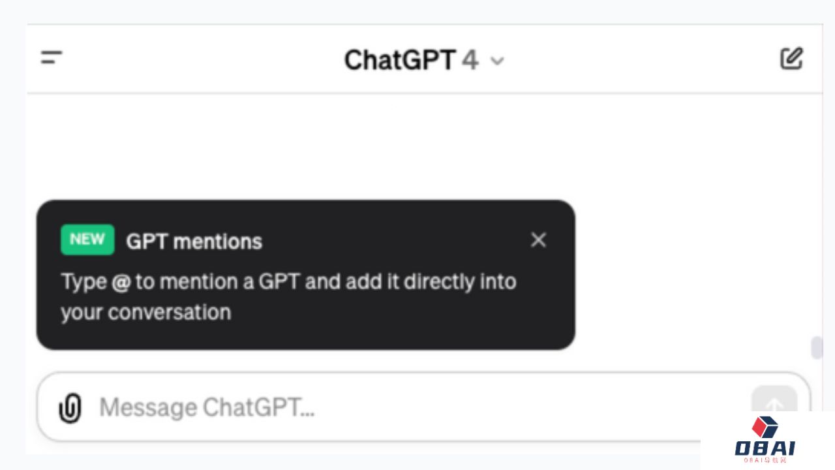Click the @ symbol in the tooltip
Screen dimensions: 835x470
click(121, 282)
